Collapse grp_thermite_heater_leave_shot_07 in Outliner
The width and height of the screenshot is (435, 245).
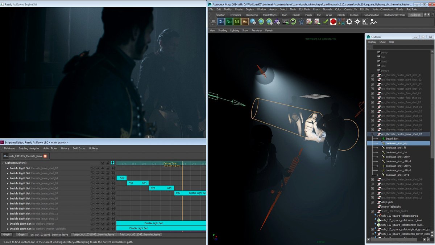[x=372, y=134]
